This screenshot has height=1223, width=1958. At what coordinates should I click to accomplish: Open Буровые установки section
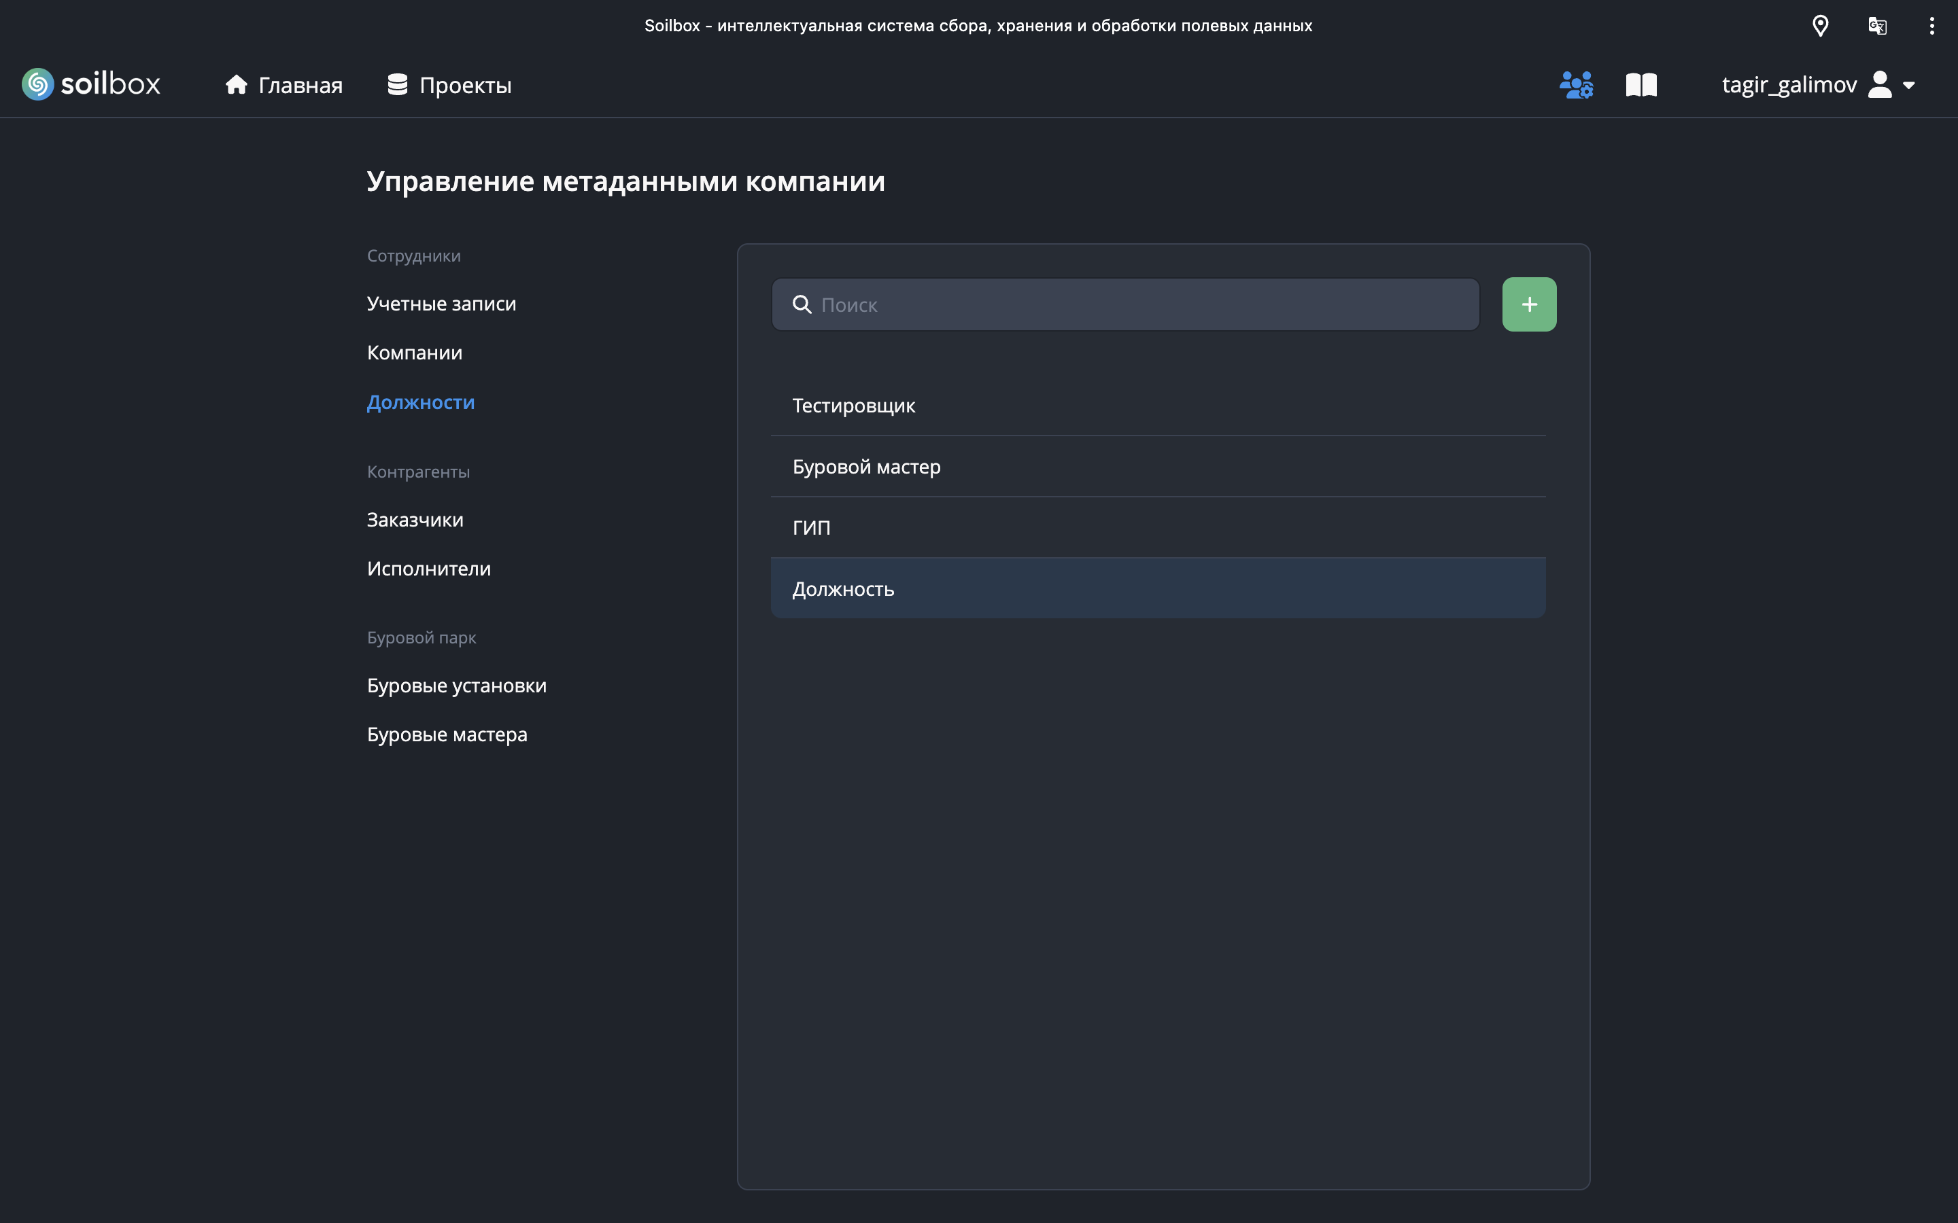point(456,686)
